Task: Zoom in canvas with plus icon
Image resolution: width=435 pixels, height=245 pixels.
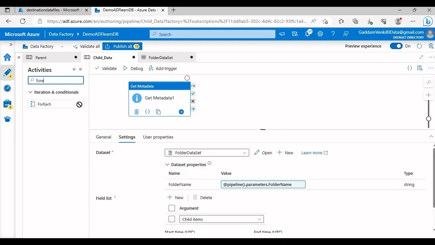Action: click(x=429, y=95)
